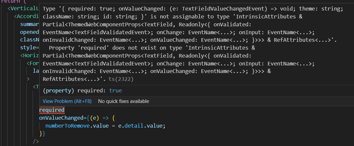This screenshot has width=354, height=146.
Task: Click the (property) required: true signature line
Action: 83,90
